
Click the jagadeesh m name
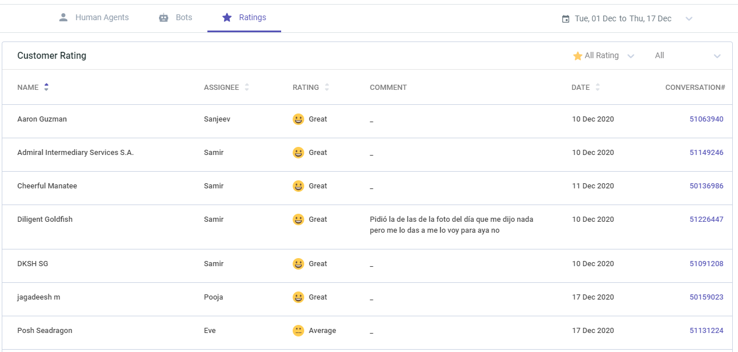(39, 297)
